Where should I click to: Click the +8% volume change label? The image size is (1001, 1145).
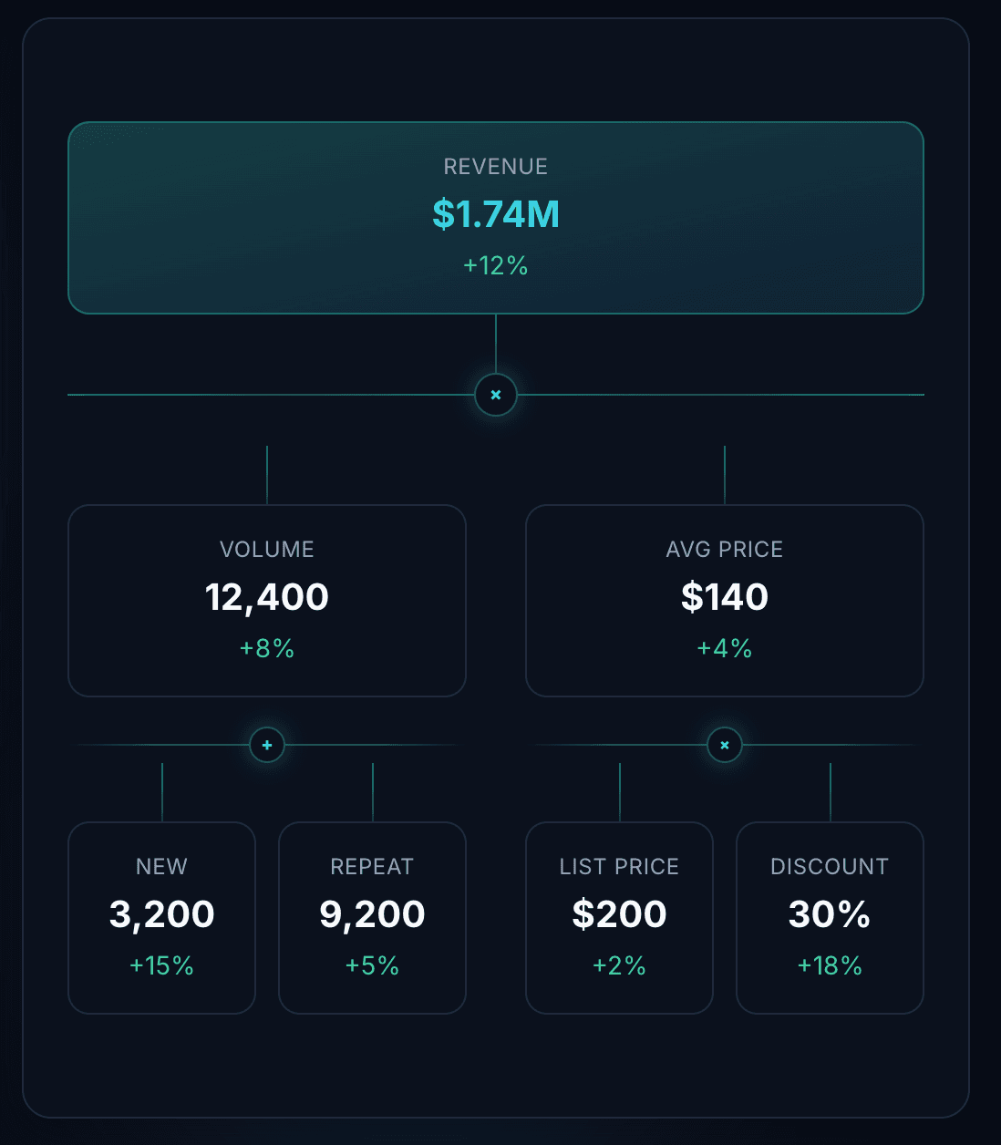point(267,648)
